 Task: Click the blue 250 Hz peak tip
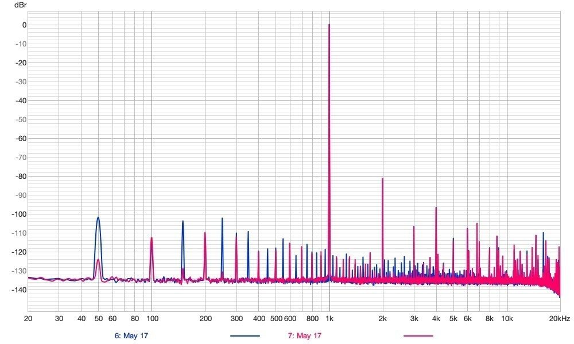tap(222, 218)
